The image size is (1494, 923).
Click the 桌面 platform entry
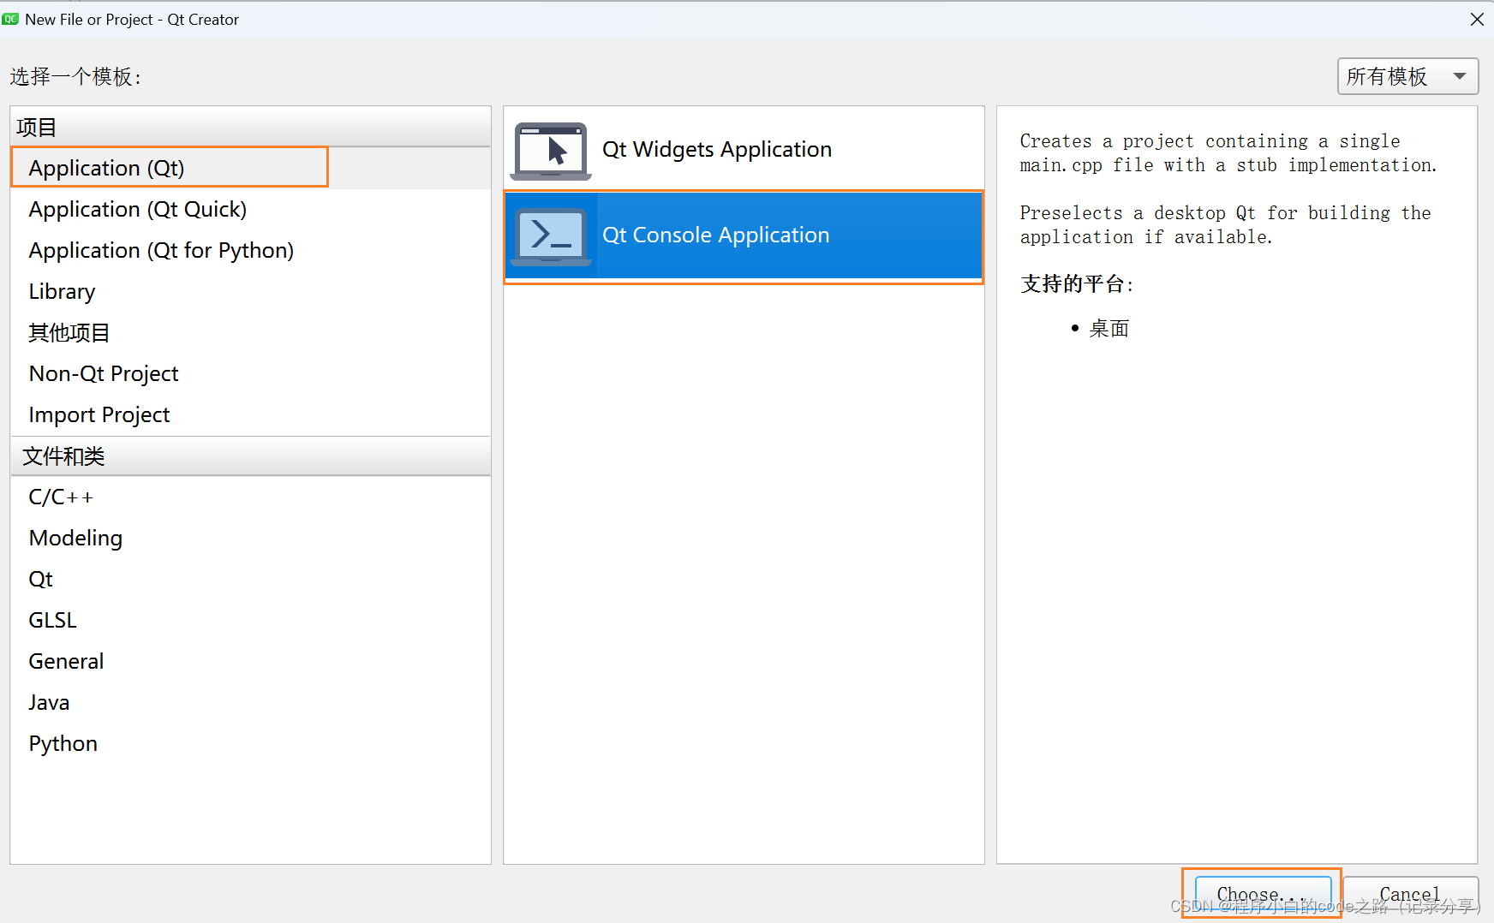[x=1109, y=328]
